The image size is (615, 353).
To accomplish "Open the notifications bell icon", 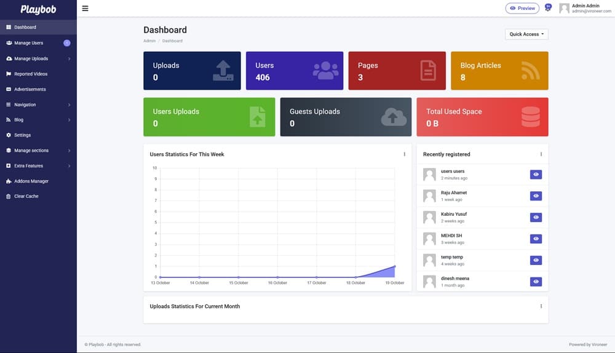I will 547,8.
